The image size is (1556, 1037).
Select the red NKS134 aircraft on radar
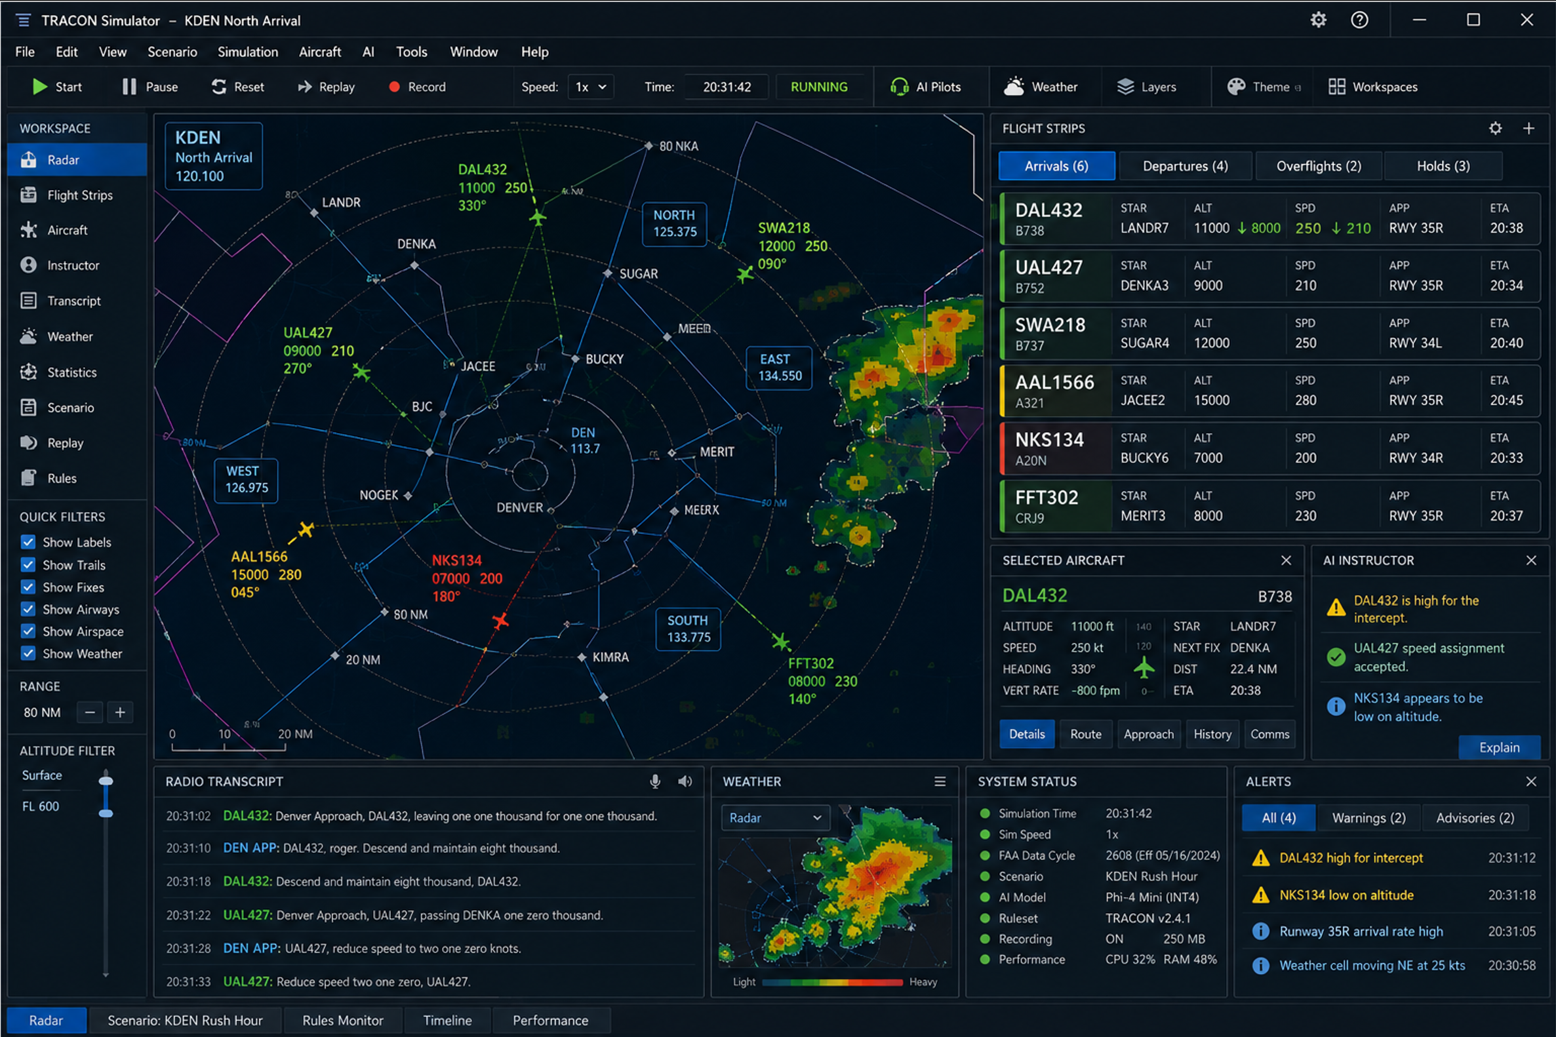click(501, 620)
